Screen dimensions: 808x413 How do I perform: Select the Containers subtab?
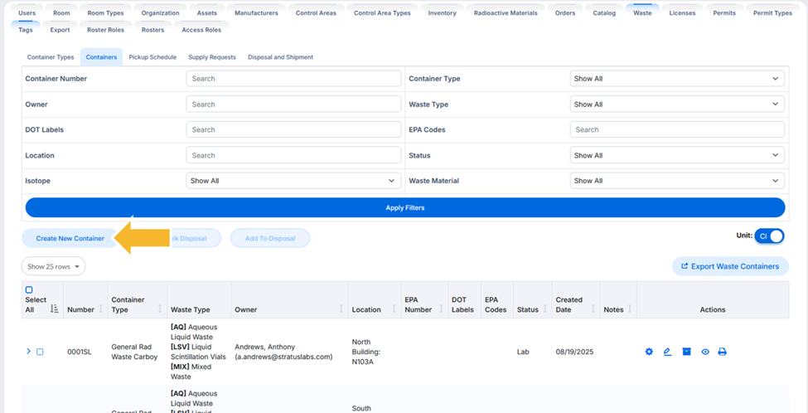coord(101,57)
